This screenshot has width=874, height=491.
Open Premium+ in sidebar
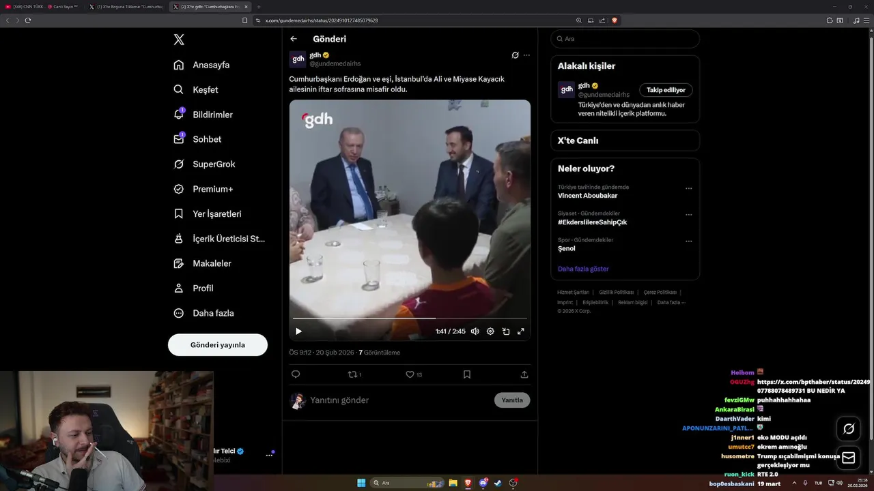[203, 189]
